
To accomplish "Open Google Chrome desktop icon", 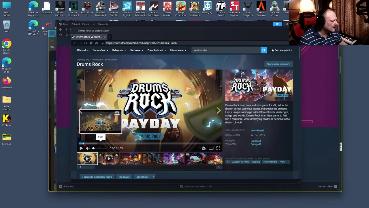I will point(6,47).
